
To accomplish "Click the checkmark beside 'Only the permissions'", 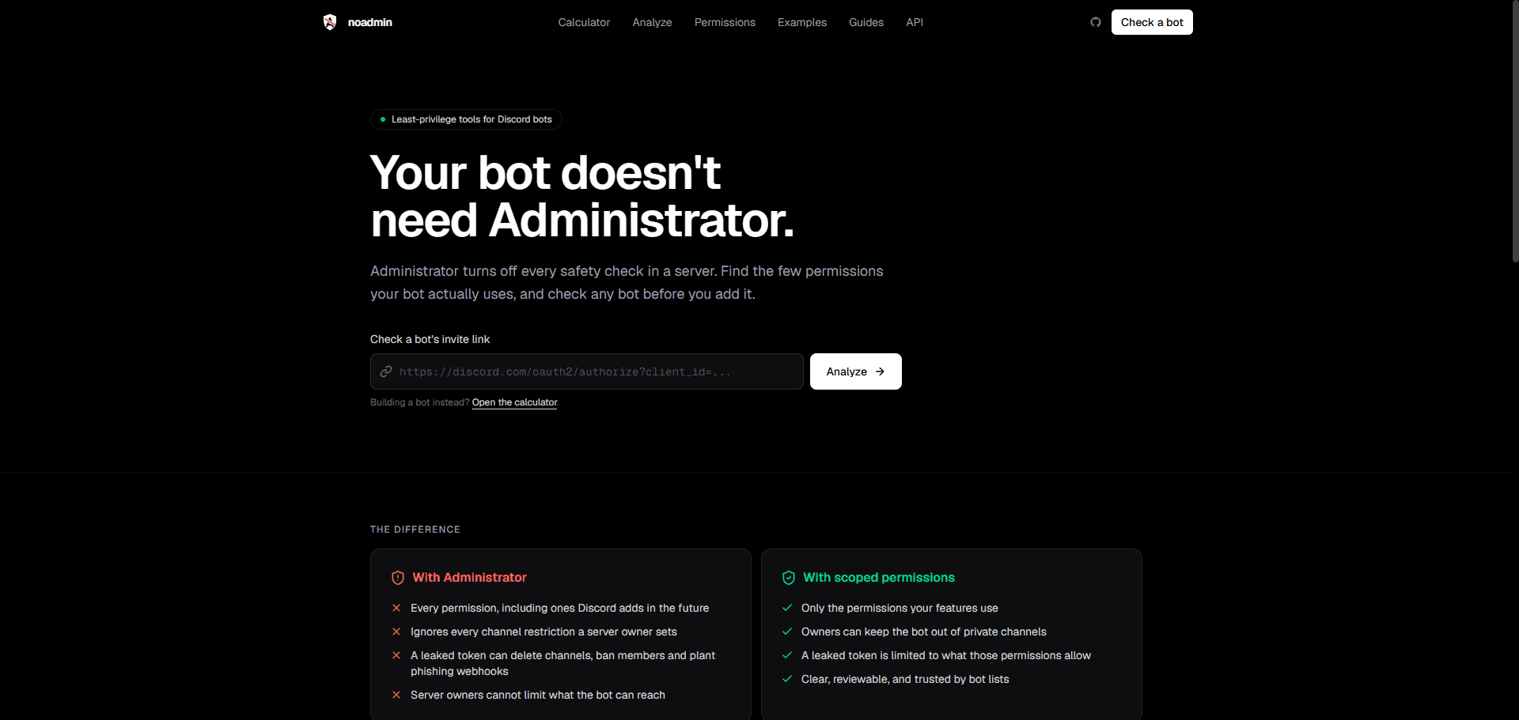I will [787, 608].
